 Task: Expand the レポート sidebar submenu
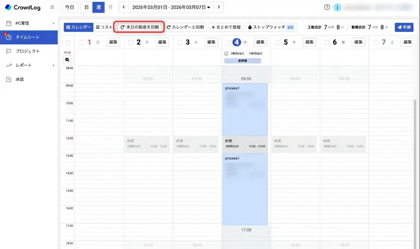[x=53, y=65]
